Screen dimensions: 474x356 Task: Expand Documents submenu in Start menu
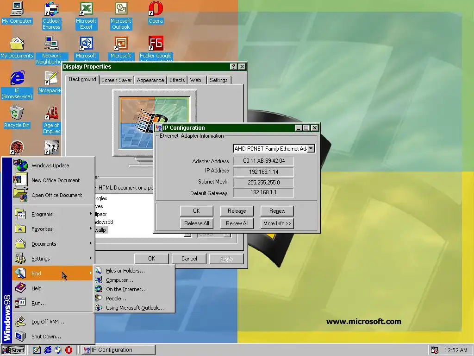point(53,244)
